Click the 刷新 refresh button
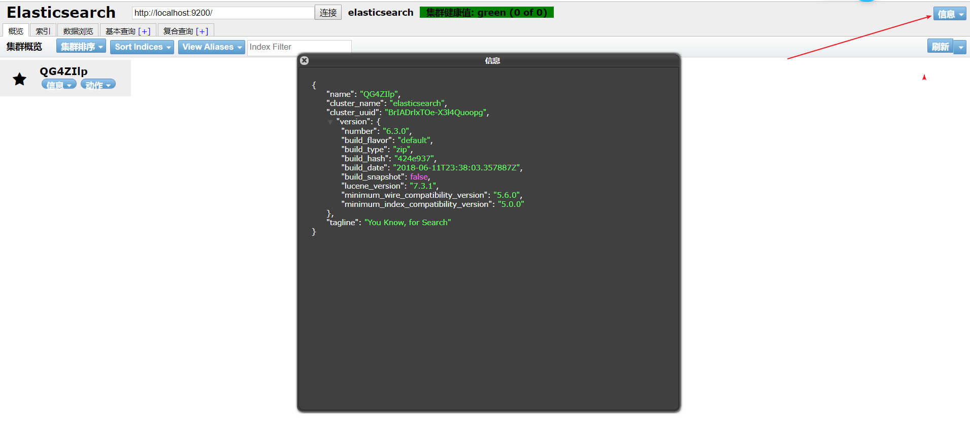The image size is (970, 428). [x=940, y=47]
